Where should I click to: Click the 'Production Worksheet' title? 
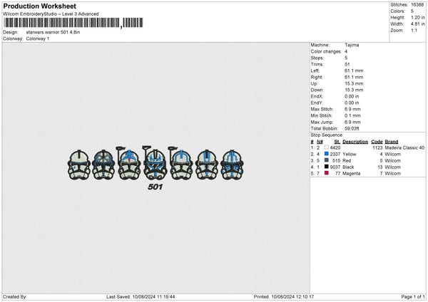click(39, 6)
